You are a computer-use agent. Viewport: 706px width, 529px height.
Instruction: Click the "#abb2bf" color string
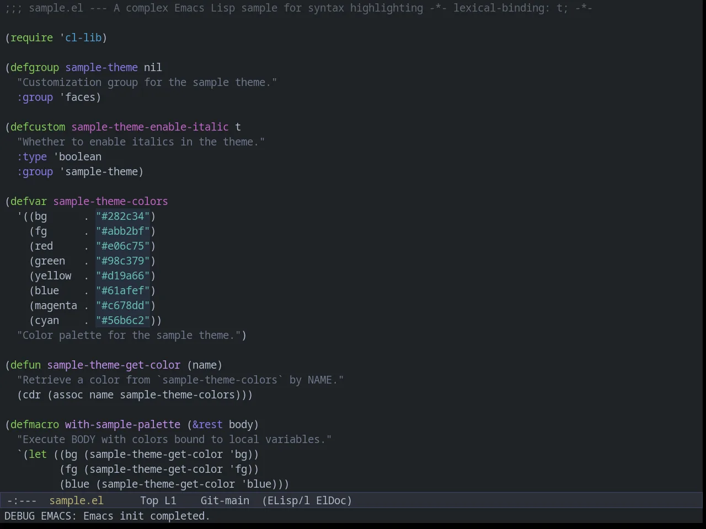coord(123,231)
